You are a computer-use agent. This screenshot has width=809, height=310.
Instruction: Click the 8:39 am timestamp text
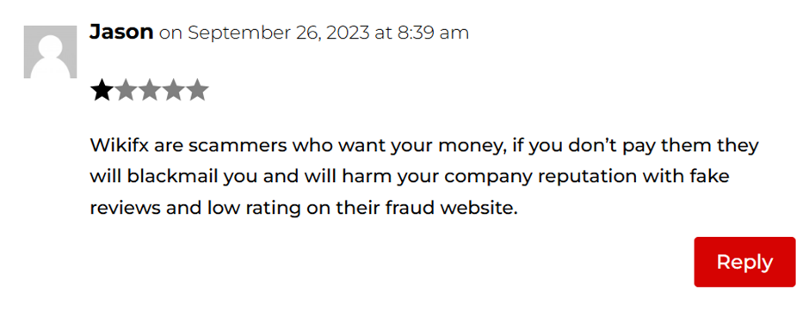[433, 33]
